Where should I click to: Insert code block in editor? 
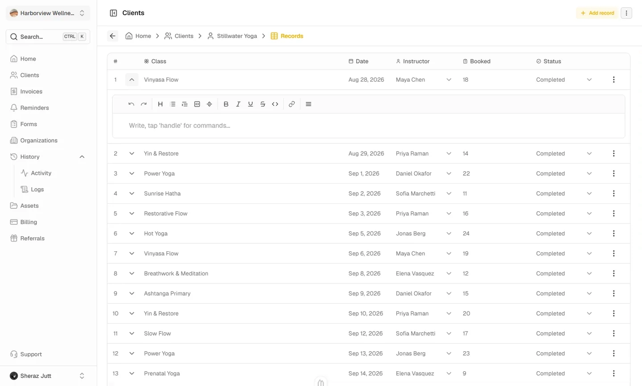pos(197,104)
